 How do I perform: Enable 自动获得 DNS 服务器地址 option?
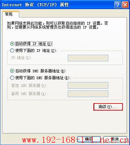click(x=12, y=71)
